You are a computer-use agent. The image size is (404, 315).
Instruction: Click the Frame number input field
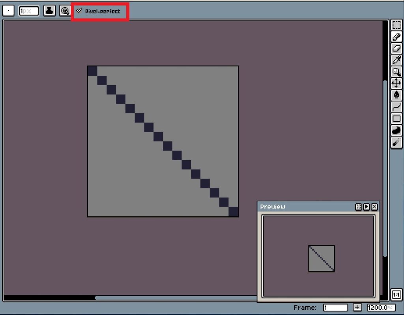click(335, 308)
